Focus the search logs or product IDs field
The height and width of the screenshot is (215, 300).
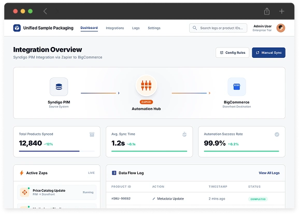[x=218, y=28]
